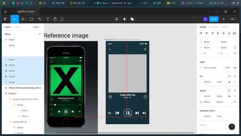Go to the Figma home tab

[x=5, y=12]
